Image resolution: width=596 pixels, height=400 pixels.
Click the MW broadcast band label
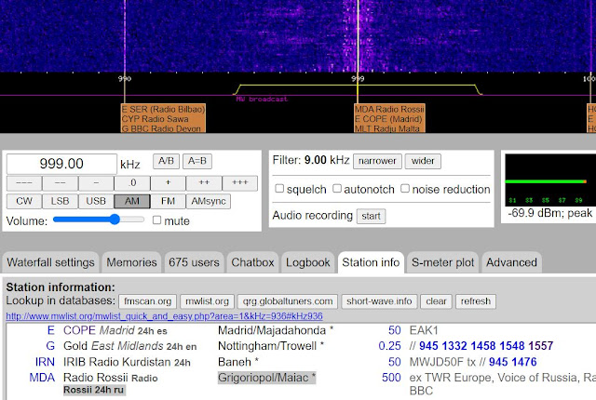(262, 99)
